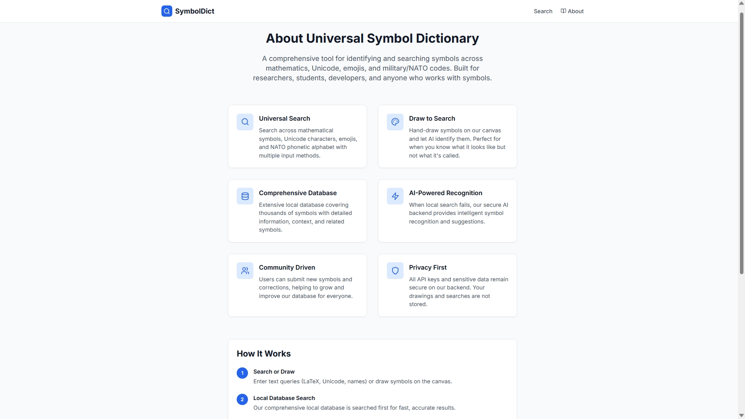Click the SymbolDict logo icon
The width and height of the screenshot is (745, 419).
pyautogui.click(x=166, y=11)
